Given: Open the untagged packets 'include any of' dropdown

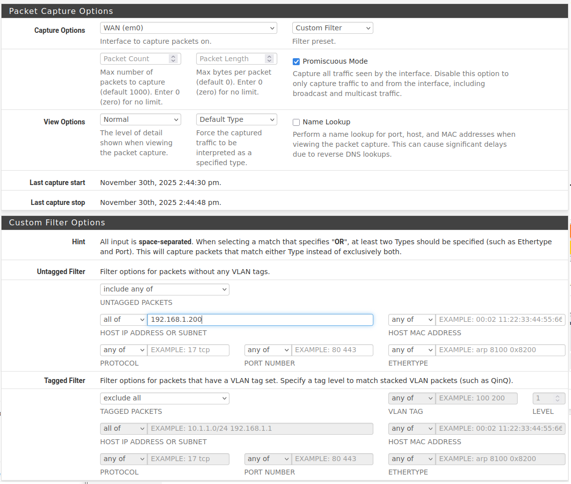Looking at the screenshot, I should click(x=164, y=290).
